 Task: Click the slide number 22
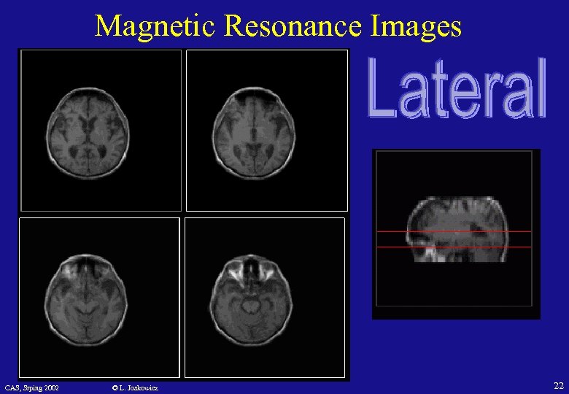pyautogui.click(x=559, y=385)
